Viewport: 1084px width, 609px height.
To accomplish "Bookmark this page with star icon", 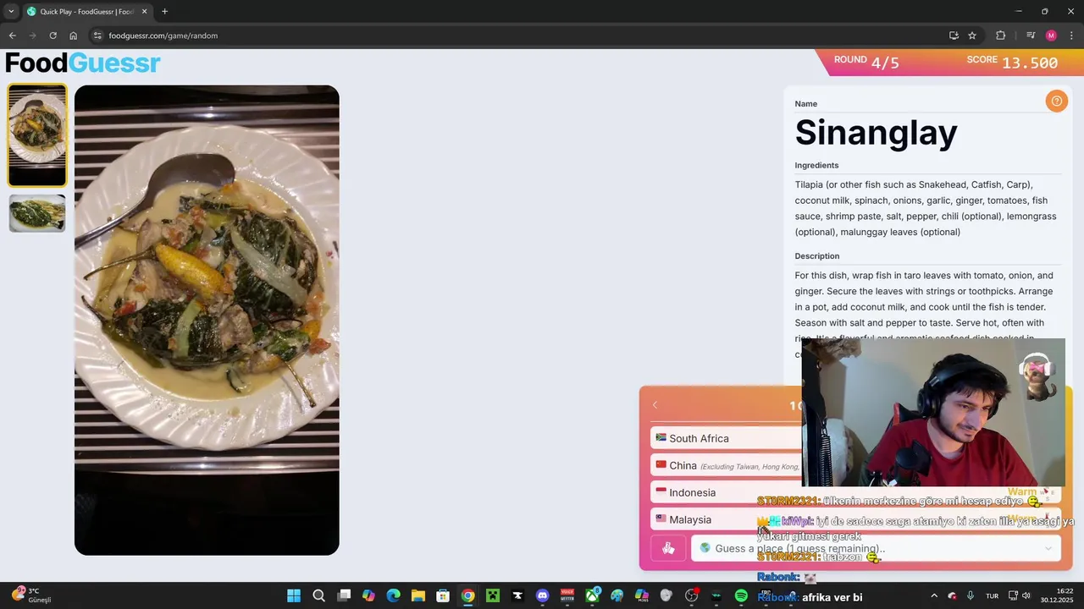I will click(972, 36).
